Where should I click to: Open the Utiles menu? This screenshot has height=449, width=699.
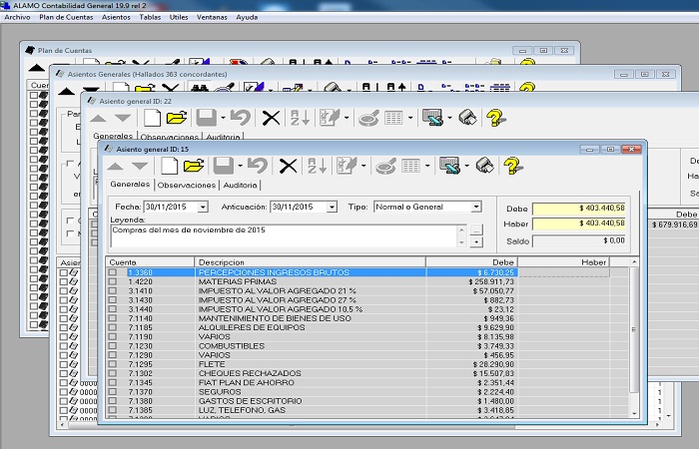[179, 17]
